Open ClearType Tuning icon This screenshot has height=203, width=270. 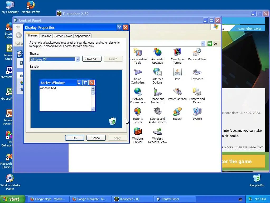coord(177,56)
